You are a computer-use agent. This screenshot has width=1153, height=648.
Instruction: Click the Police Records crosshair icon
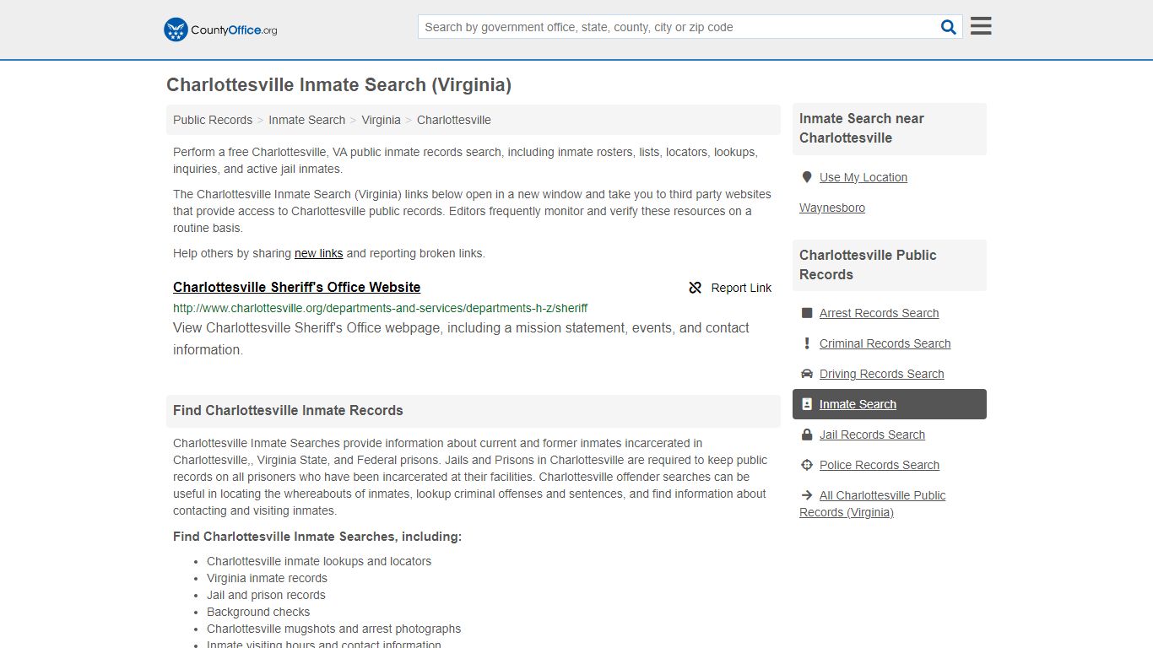coord(807,465)
